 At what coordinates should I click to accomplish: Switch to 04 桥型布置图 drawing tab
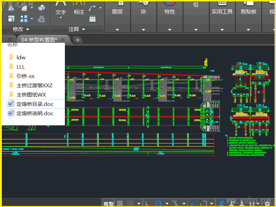click(39, 40)
